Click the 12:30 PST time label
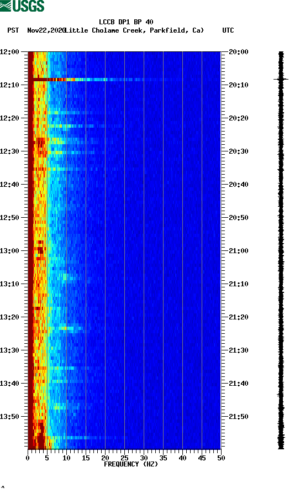Image resolution: width=305 pixels, height=493 pixels. 9,151
